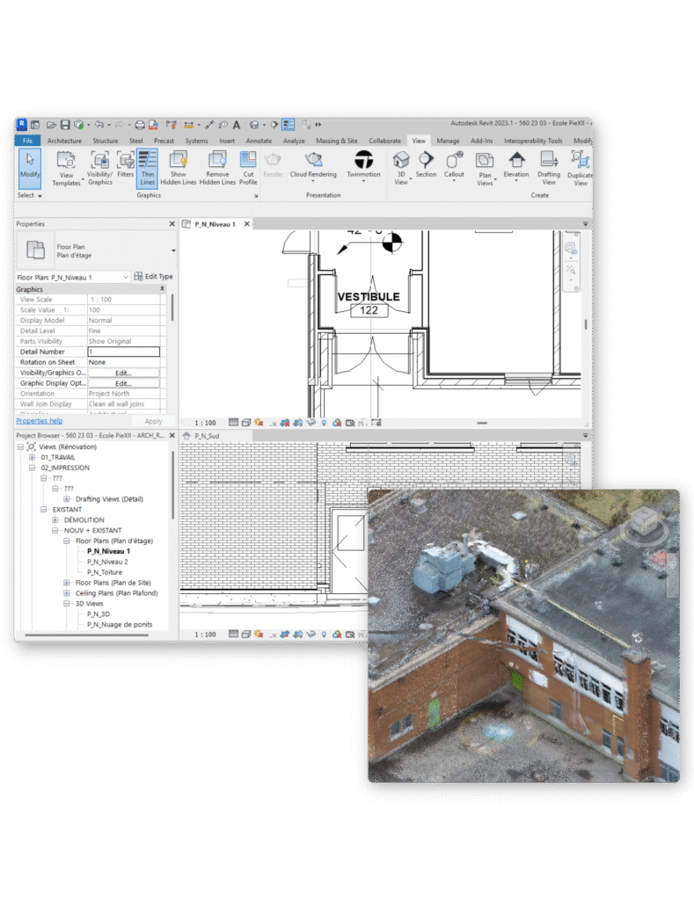Viewport: 694px width, 900px height.
Task: Collapse the 02_IMPRESSION node
Action: (33, 468)
